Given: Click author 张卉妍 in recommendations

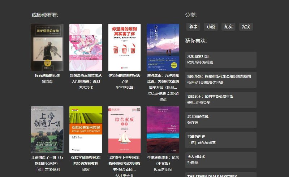Looking at the screenshot, I should pos(193,122).
